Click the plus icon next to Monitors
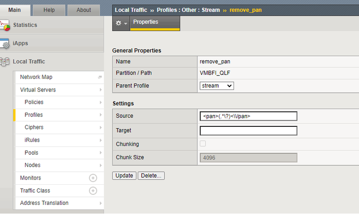Viewport: 359px width, 214px height. (x=93, y=178)
